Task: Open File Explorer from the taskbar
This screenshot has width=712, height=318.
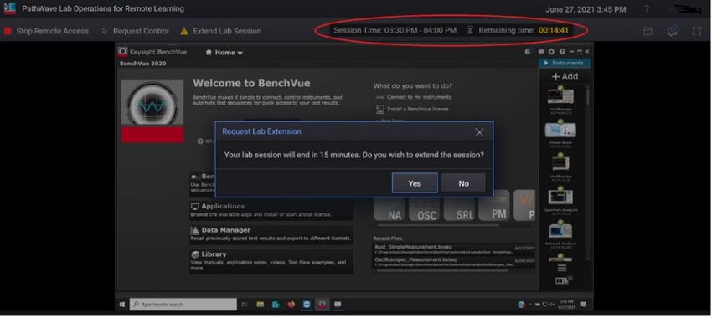Action: pyautogui.click(x=261, y=305)
